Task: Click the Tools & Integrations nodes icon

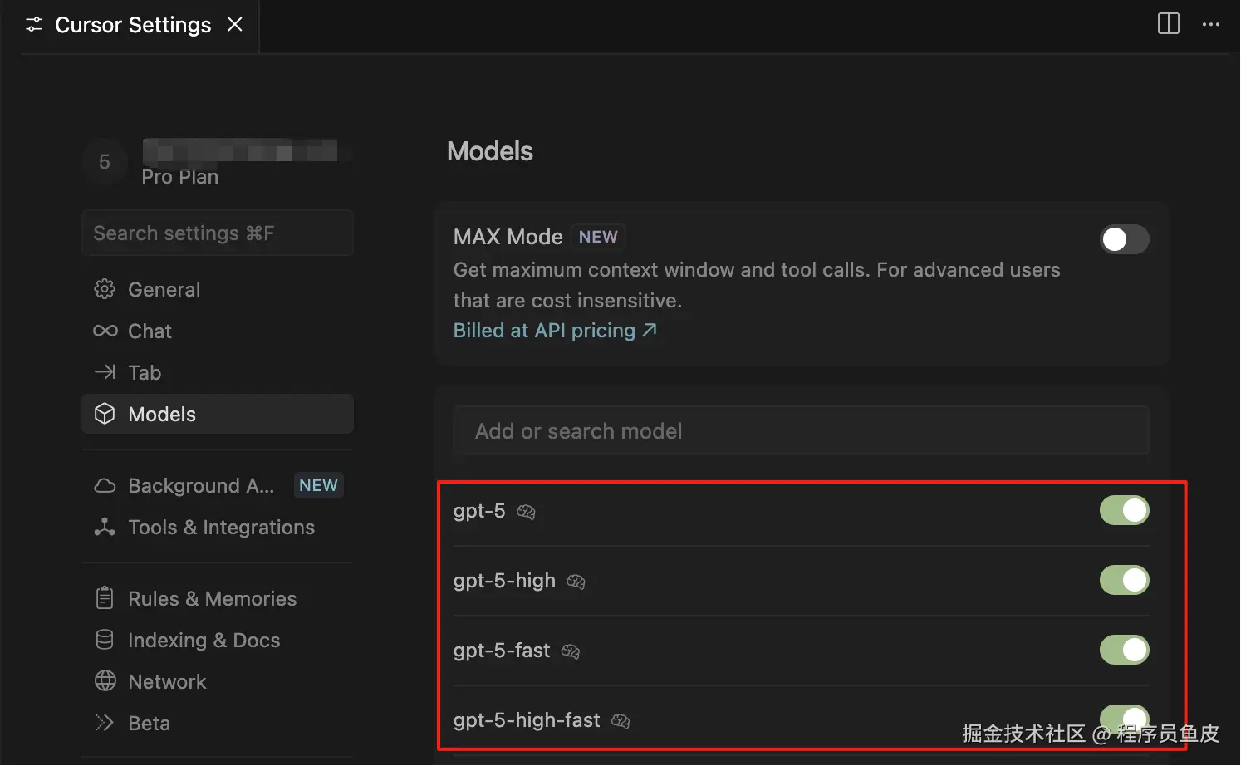Action: pos(105,527)
